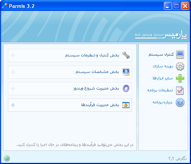Viewport: 191px width, 164px height.
Task: Click the blue gear icon of شروع ویندوز
Action: click(x=126, y=88)
